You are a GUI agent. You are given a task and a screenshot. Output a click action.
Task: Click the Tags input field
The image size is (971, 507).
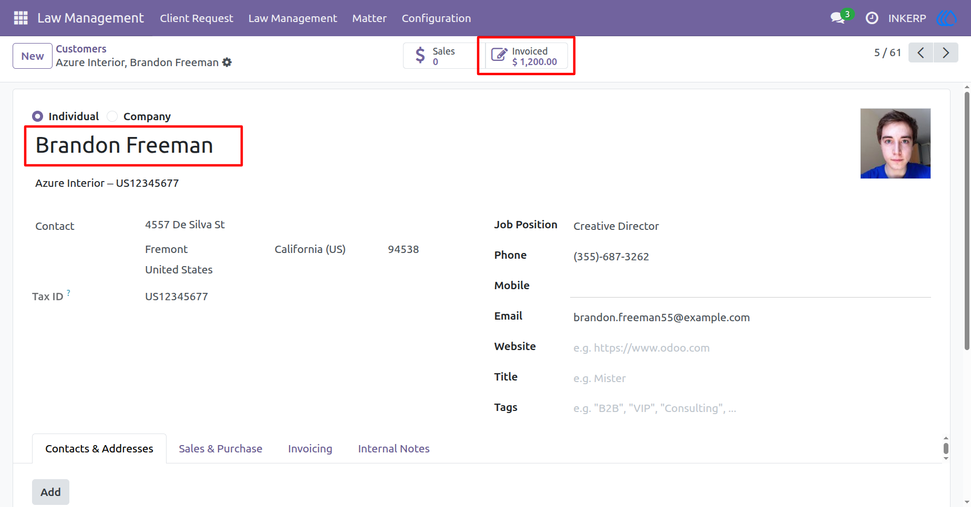click(x=751, y=408)
